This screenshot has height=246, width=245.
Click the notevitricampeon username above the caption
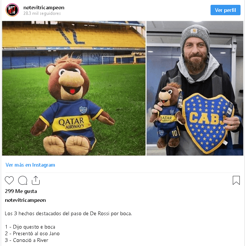coord(25,200)
